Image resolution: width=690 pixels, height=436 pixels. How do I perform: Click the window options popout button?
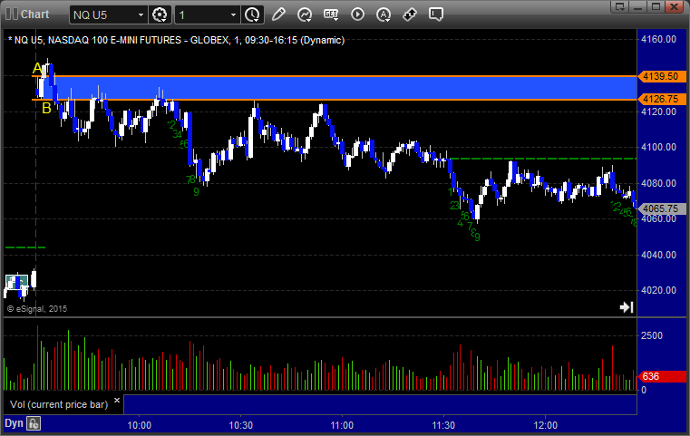coord(620,6)
